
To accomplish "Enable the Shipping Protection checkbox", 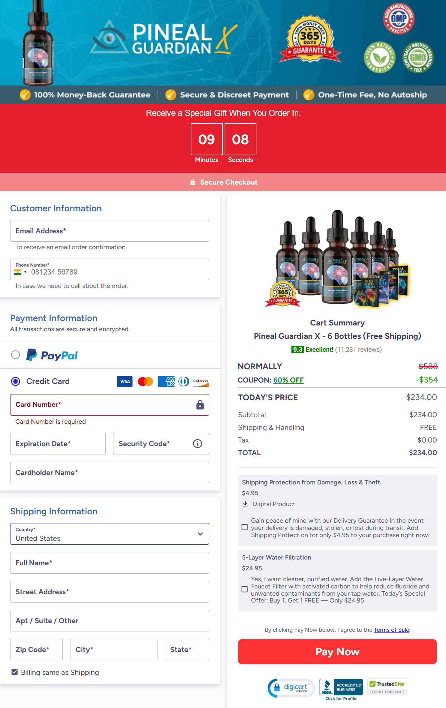I will click(x=244, y=527).
